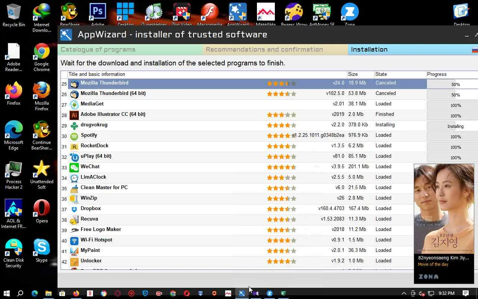Open Process Hacker 2 desktop shortcut
478x299 pixels.
14,175
